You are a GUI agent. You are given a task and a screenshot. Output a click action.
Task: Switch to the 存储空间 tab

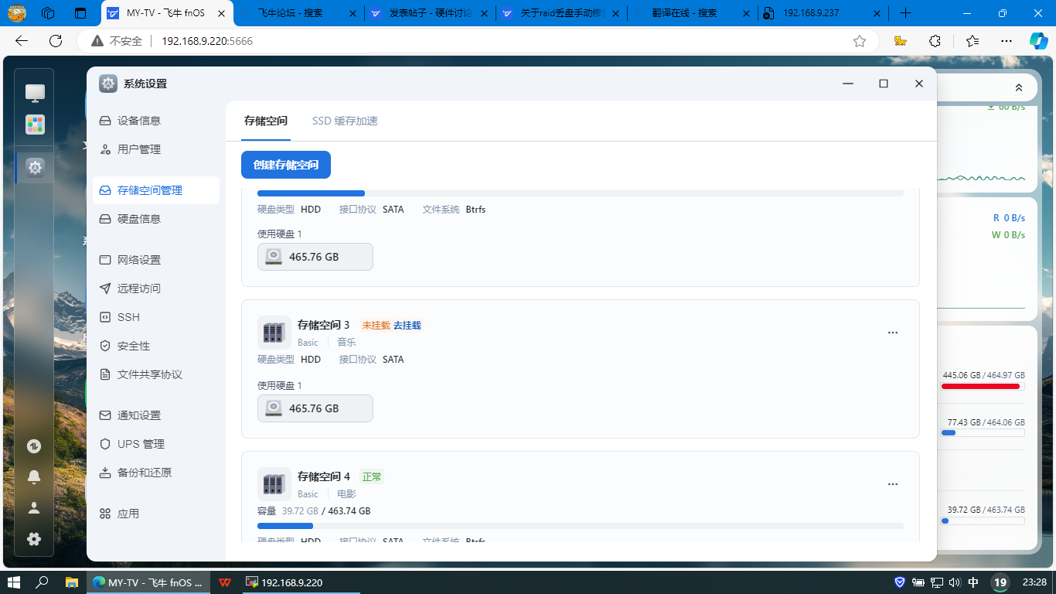[x=266, y=121]
